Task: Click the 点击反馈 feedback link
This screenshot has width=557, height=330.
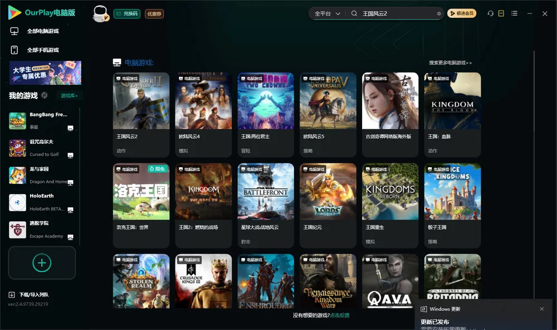Action: (x=340, y=316)
